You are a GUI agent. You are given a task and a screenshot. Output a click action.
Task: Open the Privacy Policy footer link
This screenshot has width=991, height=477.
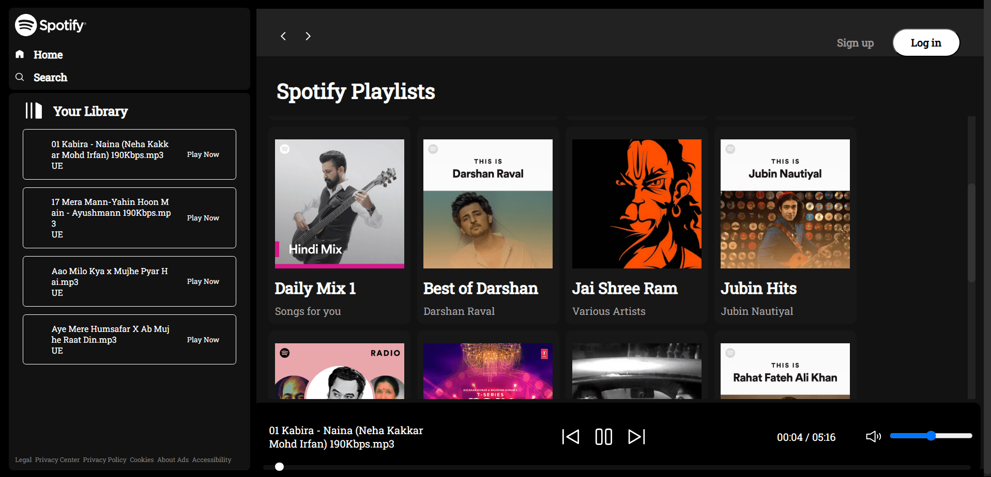pyautogui.click(x=104, y=460)
